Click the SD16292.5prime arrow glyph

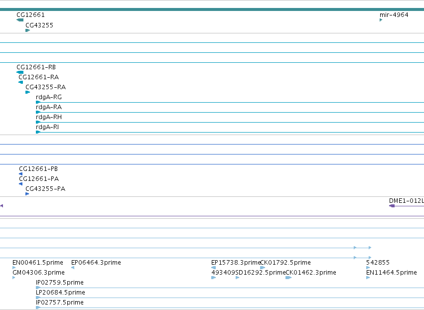238,278
